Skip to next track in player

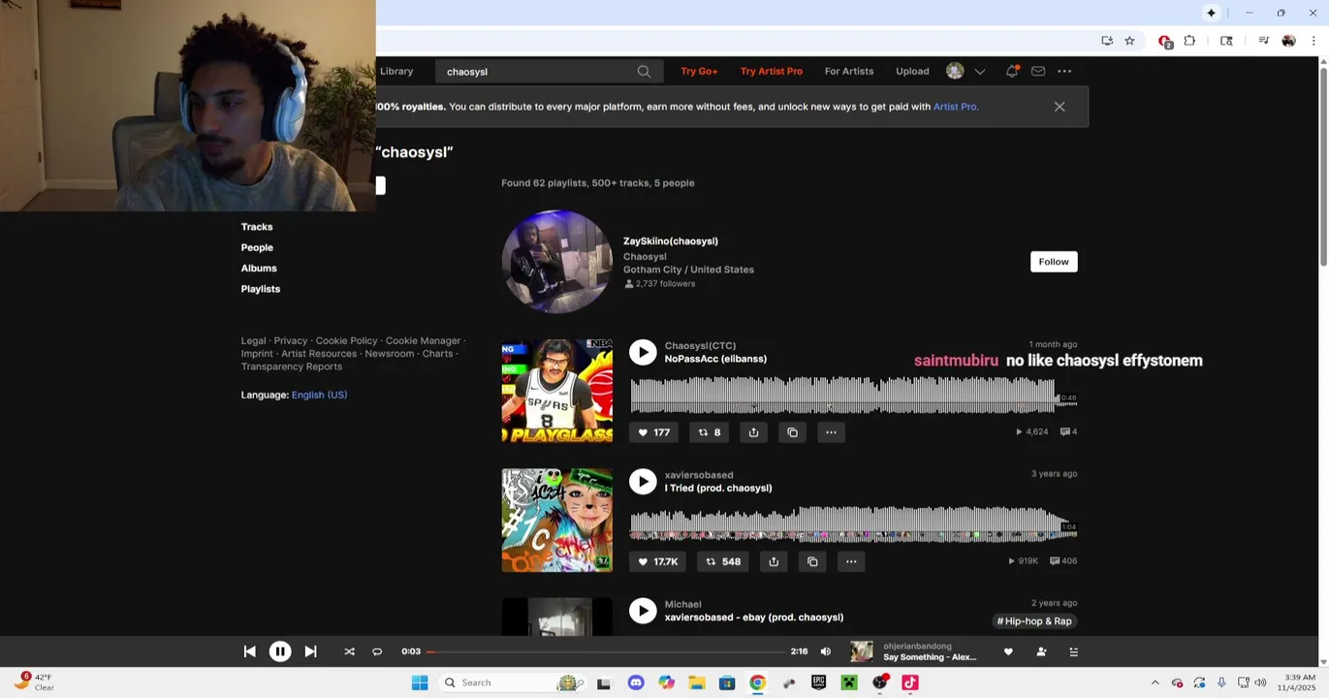[310, 651]
